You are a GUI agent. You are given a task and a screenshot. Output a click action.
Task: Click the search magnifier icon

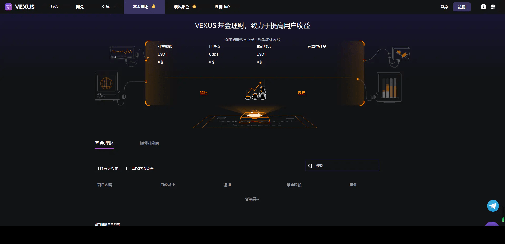[x=310, y=166]
